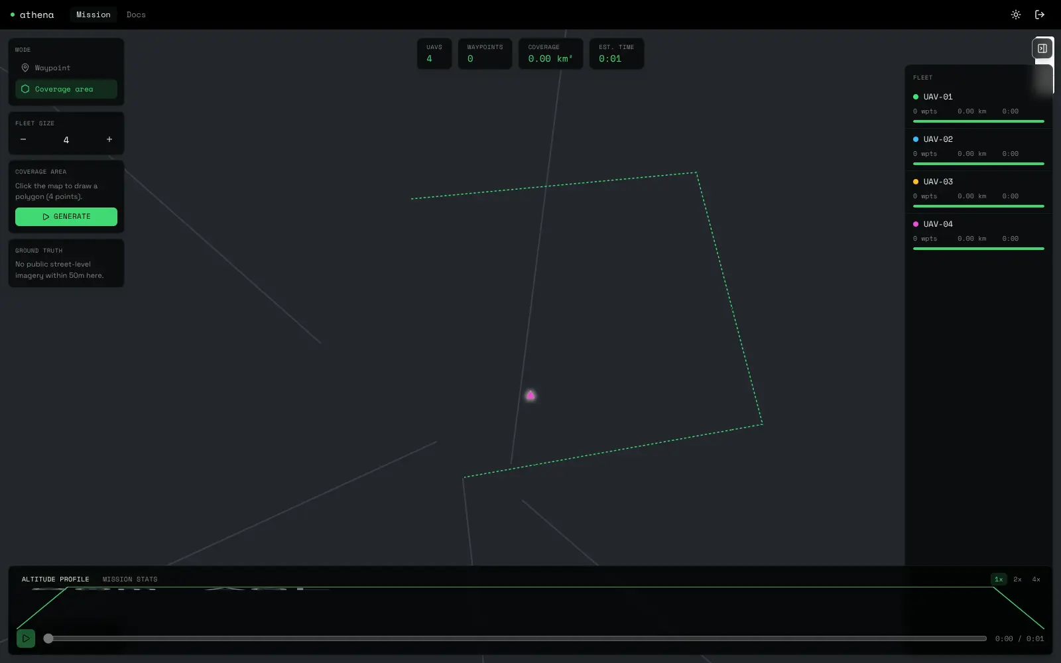Click the Generate button
This screenshot has width=1061, height=663.
pyautogui.click(x=66, y=217)
